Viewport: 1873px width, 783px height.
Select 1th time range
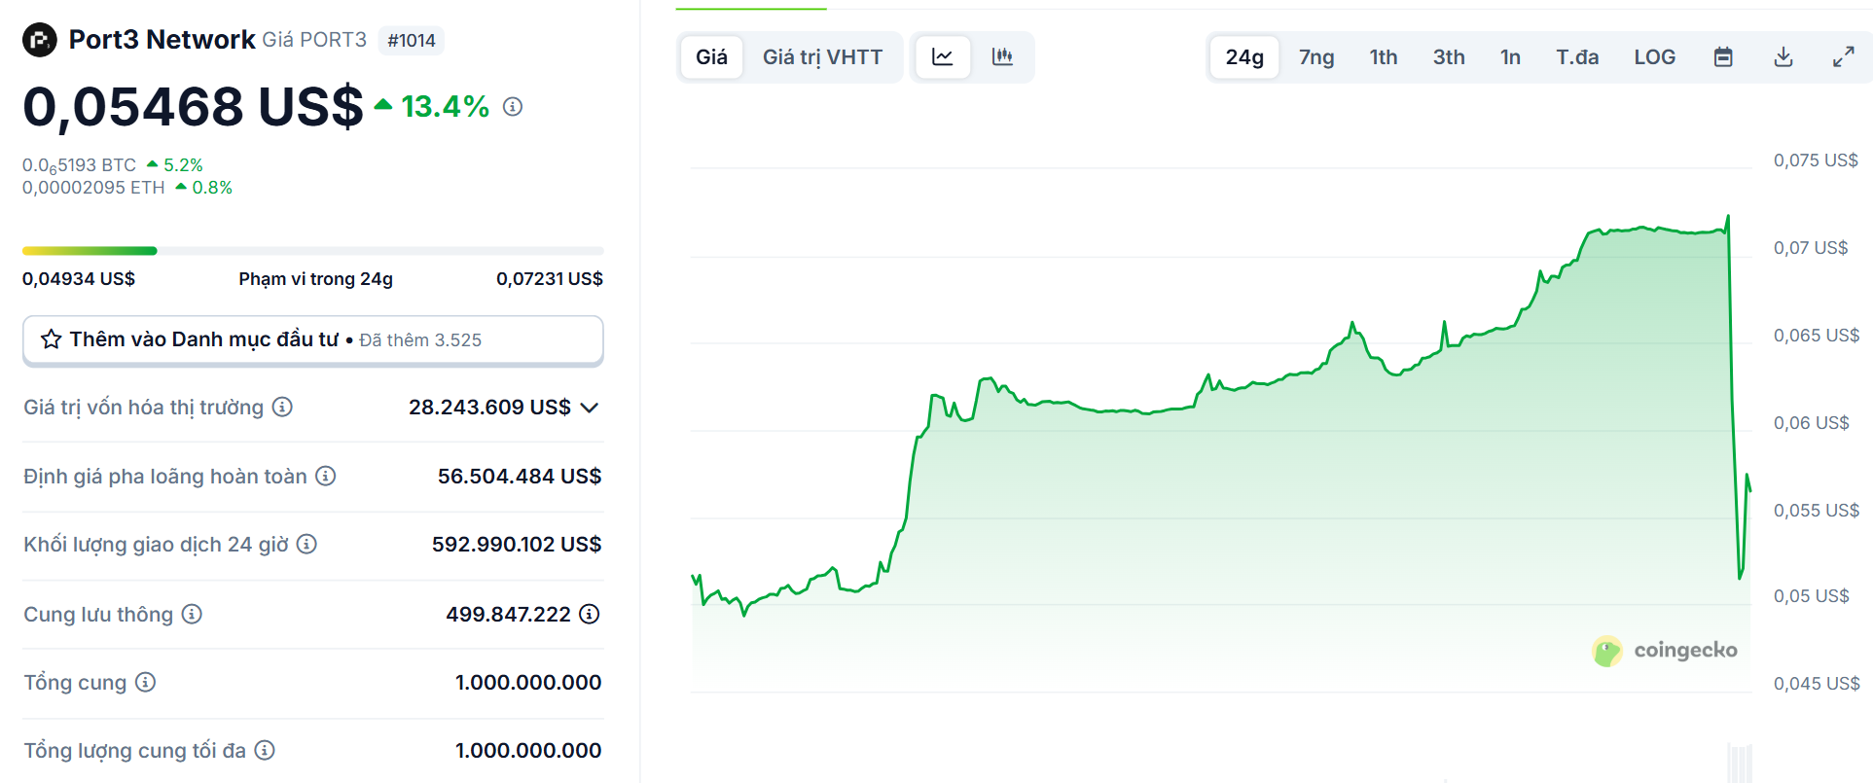click(1384, 56)
